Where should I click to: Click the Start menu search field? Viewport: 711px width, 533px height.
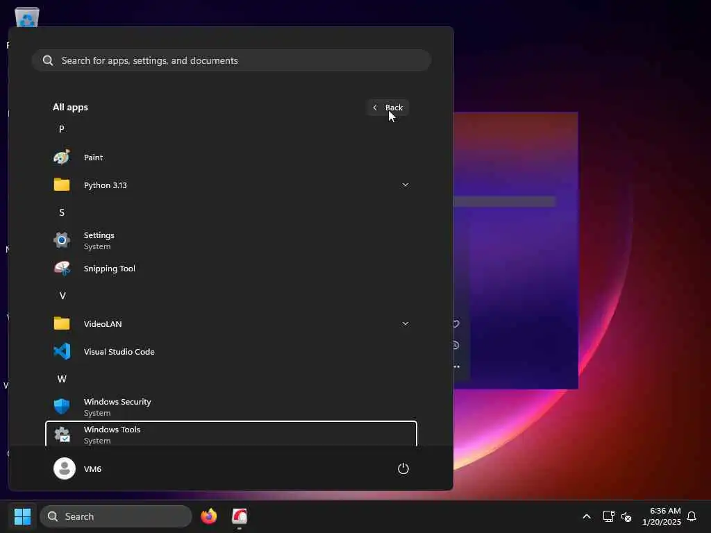[x=231, y=60]
